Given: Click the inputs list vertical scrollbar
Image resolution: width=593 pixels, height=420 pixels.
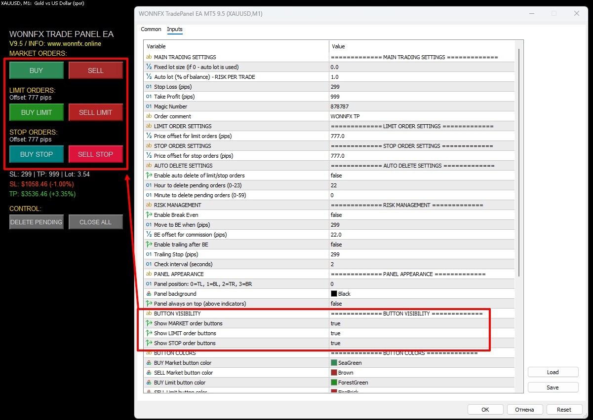Looking at the screenshot, I should pyautogui.click(x=518, y=163).
